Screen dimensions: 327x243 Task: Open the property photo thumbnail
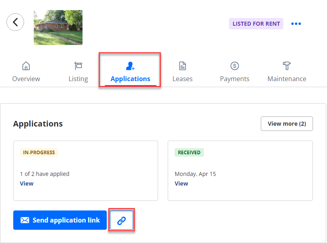click(58, 27)
